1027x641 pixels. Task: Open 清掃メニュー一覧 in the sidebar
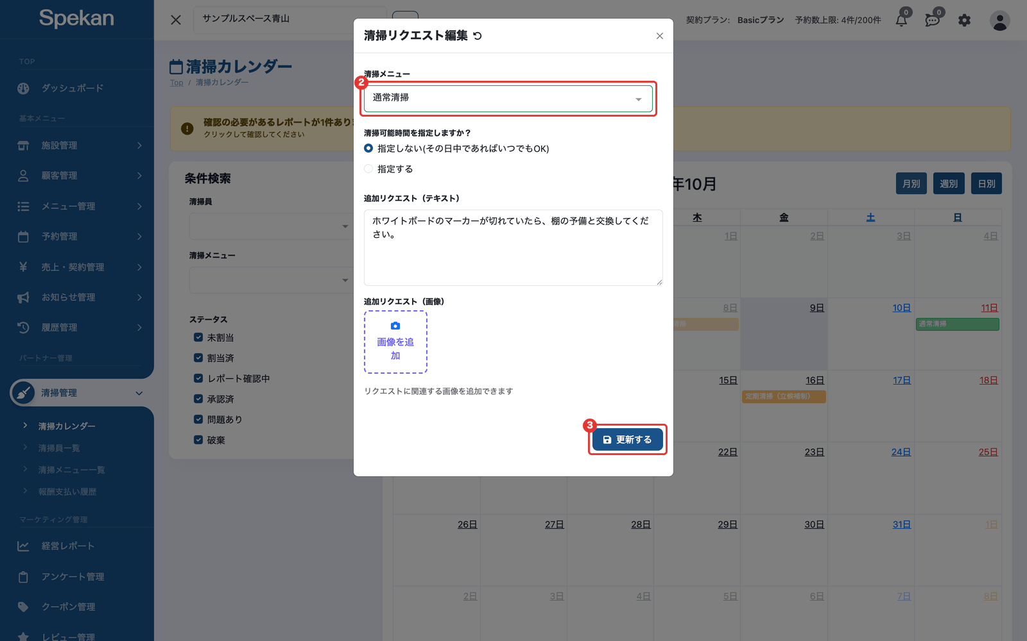click(71, 470)
